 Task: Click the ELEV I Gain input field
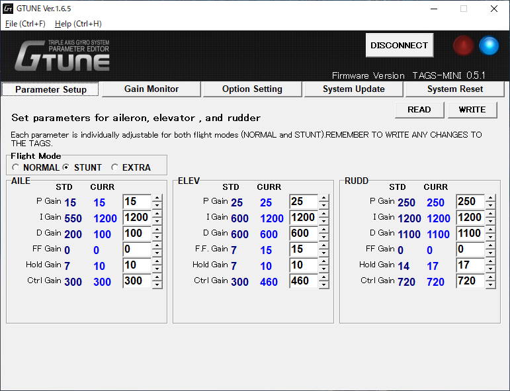(304, 218)
